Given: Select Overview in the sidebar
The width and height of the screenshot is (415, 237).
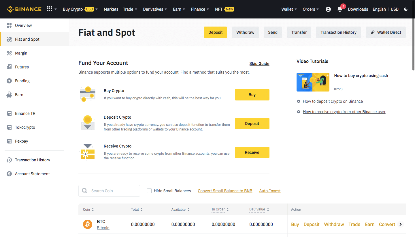Looking at the screenshot, I should pyautogui.click(x=35, y=25).
